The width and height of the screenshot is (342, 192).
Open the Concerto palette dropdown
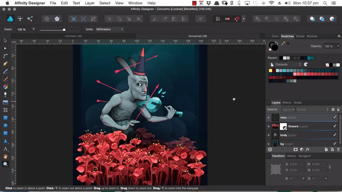pos(285,65)
